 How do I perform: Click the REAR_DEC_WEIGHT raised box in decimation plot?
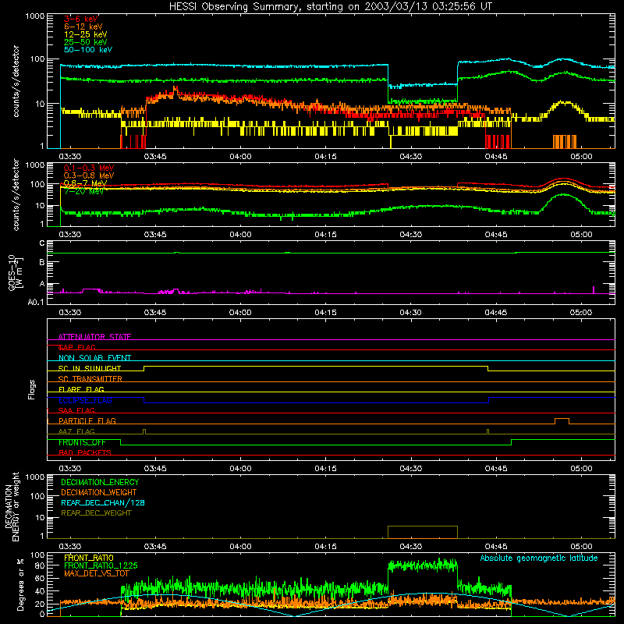point(423,533)
